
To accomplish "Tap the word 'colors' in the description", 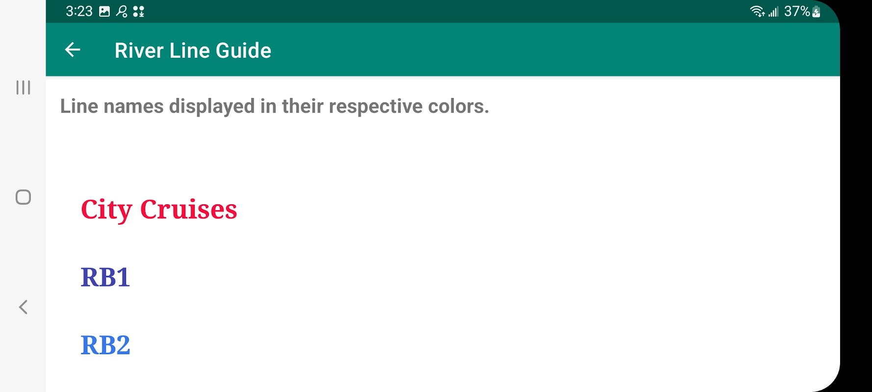I will (x=457, y=106).
